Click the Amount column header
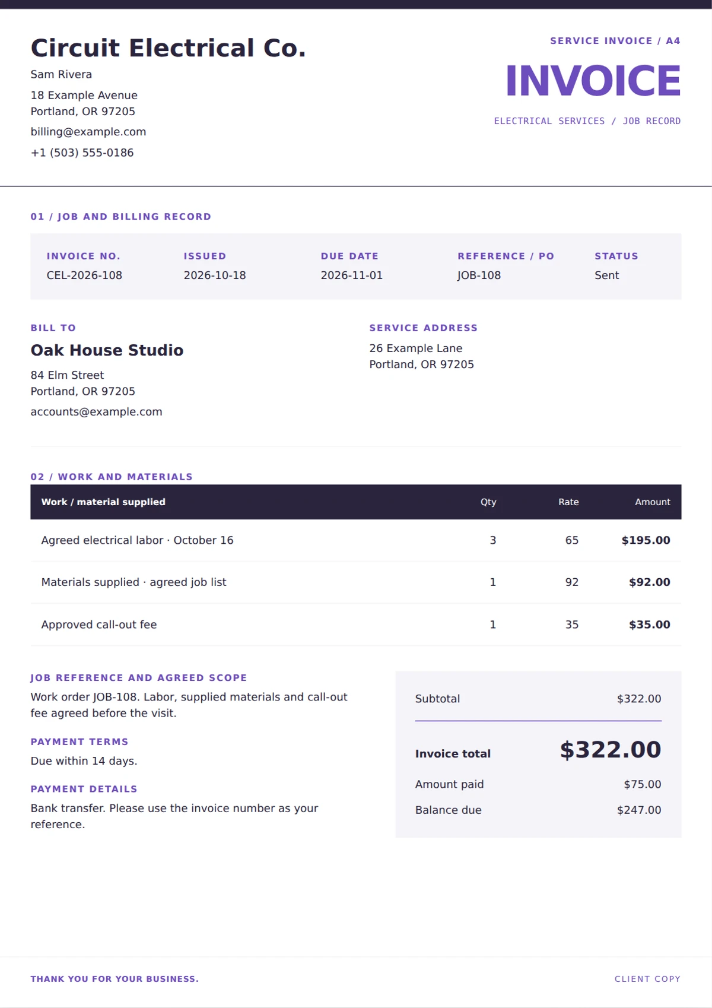The width and height of the screenshot is (712, 1008). point(653,502)
